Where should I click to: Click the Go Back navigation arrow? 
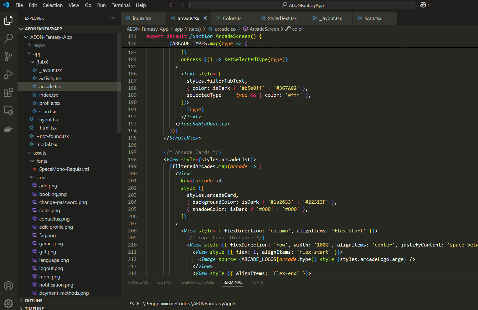pyautogui.click(x=172, y=5)
